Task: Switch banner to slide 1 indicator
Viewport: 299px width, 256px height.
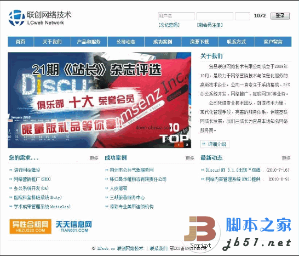Action: 179,145
